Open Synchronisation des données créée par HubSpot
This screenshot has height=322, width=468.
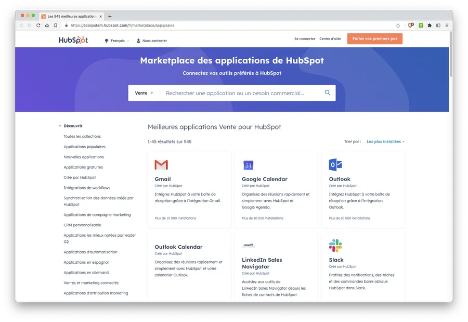point(98,201)
